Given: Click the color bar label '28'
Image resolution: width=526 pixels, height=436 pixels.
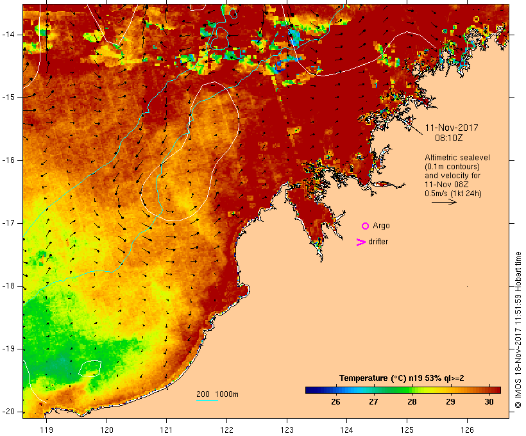Looking at the screenshot, I should 412,402.
